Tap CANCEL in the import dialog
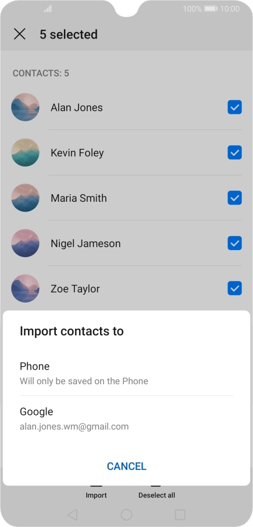This screenshot has width=253, height=527. [126, 466]
